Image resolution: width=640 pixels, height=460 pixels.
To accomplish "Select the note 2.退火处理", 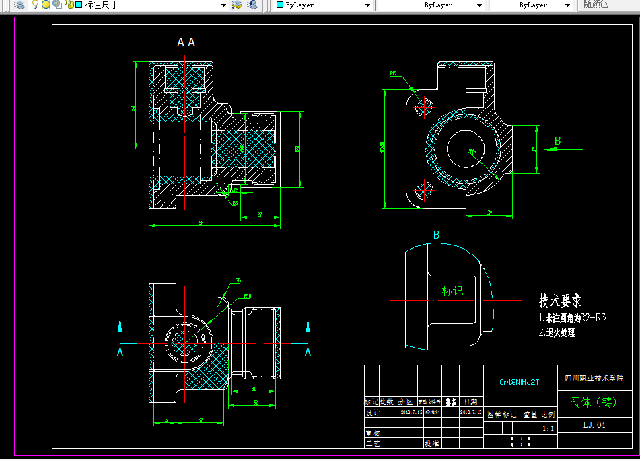I will [557, 332].
